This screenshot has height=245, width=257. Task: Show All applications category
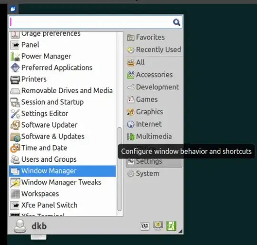(154, 62)
